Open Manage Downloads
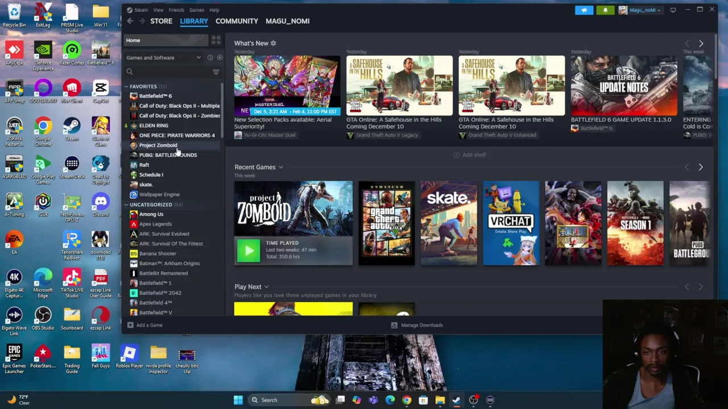This screenshot has height=409, width=728. coord(417,325)
